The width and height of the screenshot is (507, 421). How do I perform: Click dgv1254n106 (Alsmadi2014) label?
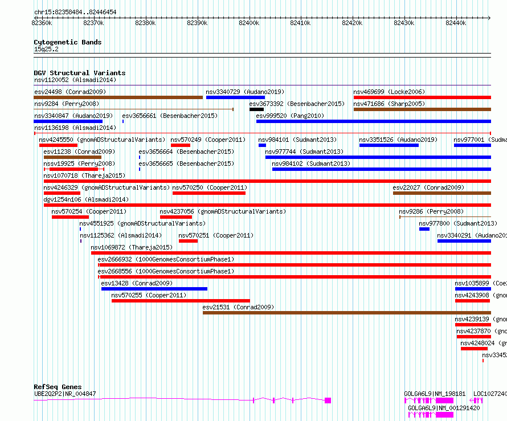(x=86, y=199)
